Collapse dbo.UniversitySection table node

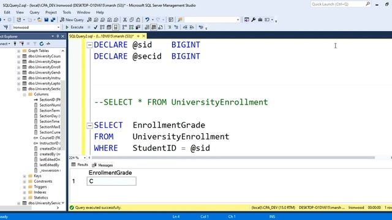tap(18, 89)
